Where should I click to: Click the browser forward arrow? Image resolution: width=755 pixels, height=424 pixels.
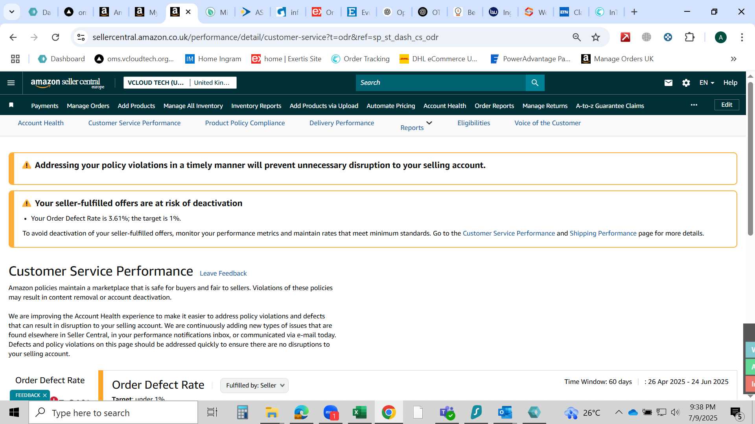pos(34,37)
